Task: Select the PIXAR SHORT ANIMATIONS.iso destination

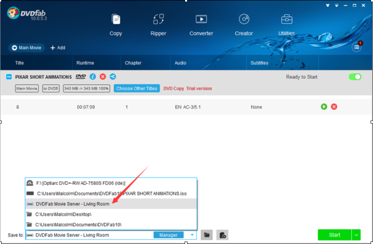Action: click(x=111, y=194)
